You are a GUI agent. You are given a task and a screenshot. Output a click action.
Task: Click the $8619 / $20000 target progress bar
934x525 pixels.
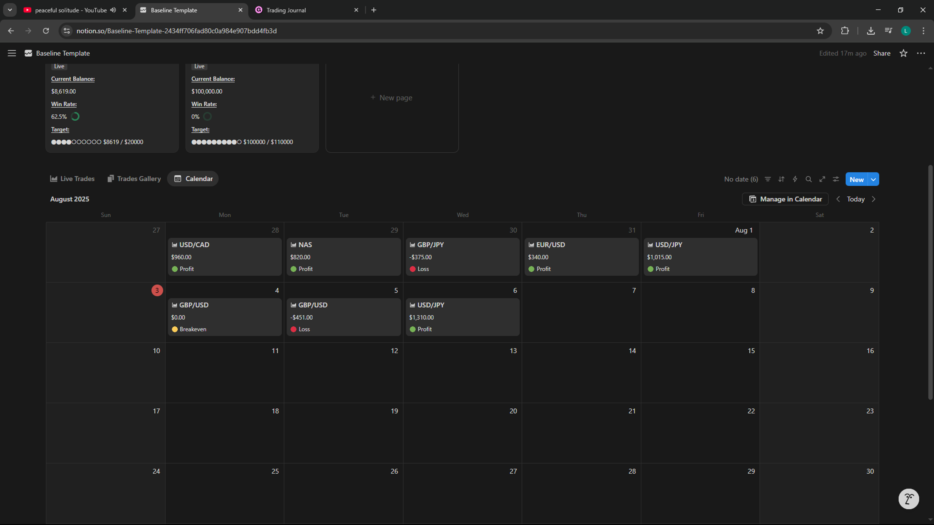coord(97,142)
